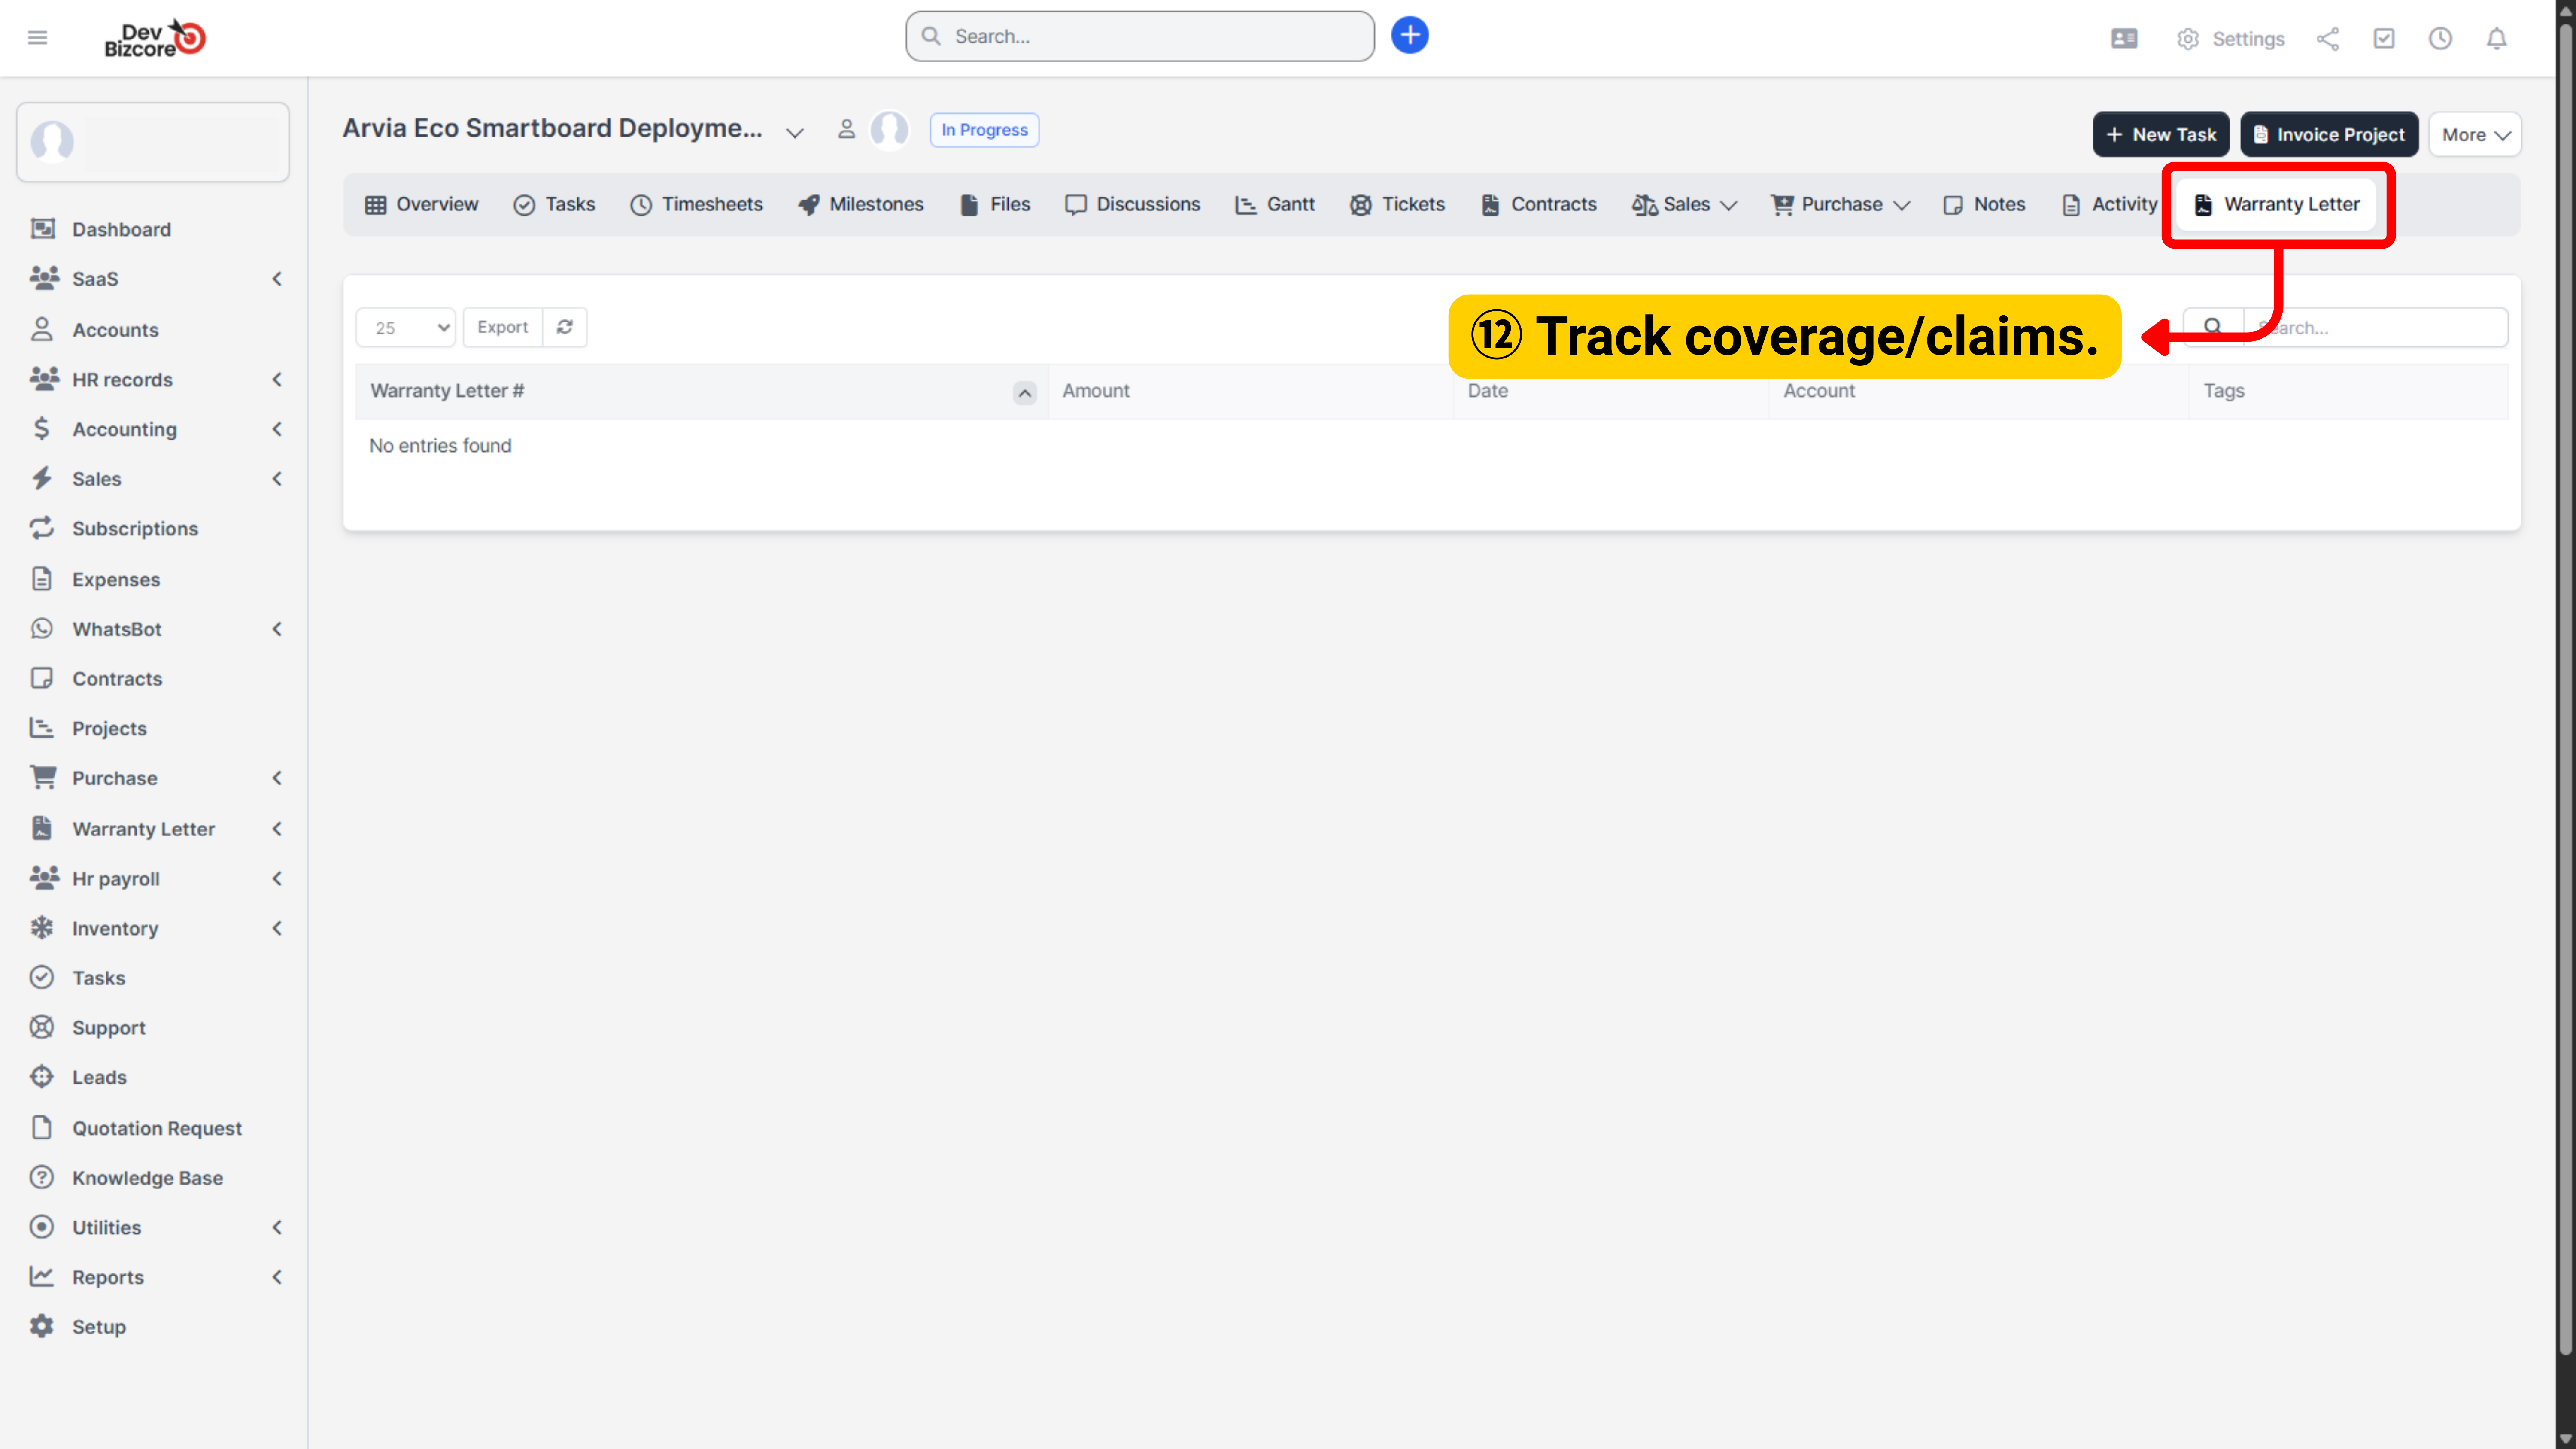The height and width of the screenshot is (1449, 2576).
Task: Click the New Task button
Action: point(2160,135)
